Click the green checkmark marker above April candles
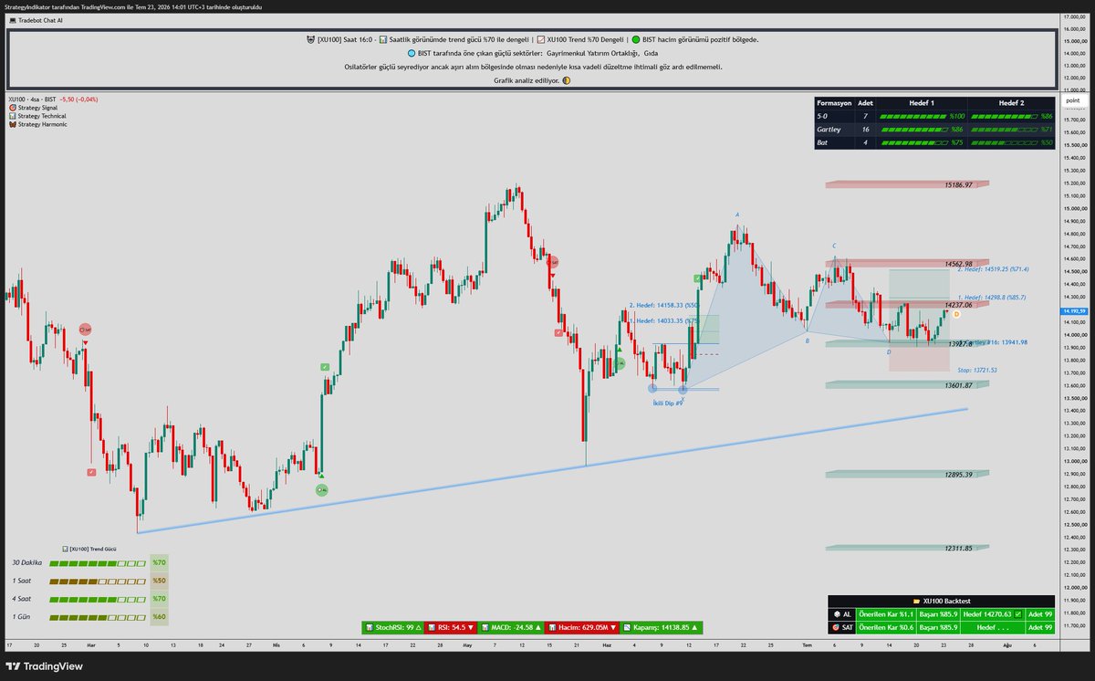The image size is (1095, 681). coord(326,366)
